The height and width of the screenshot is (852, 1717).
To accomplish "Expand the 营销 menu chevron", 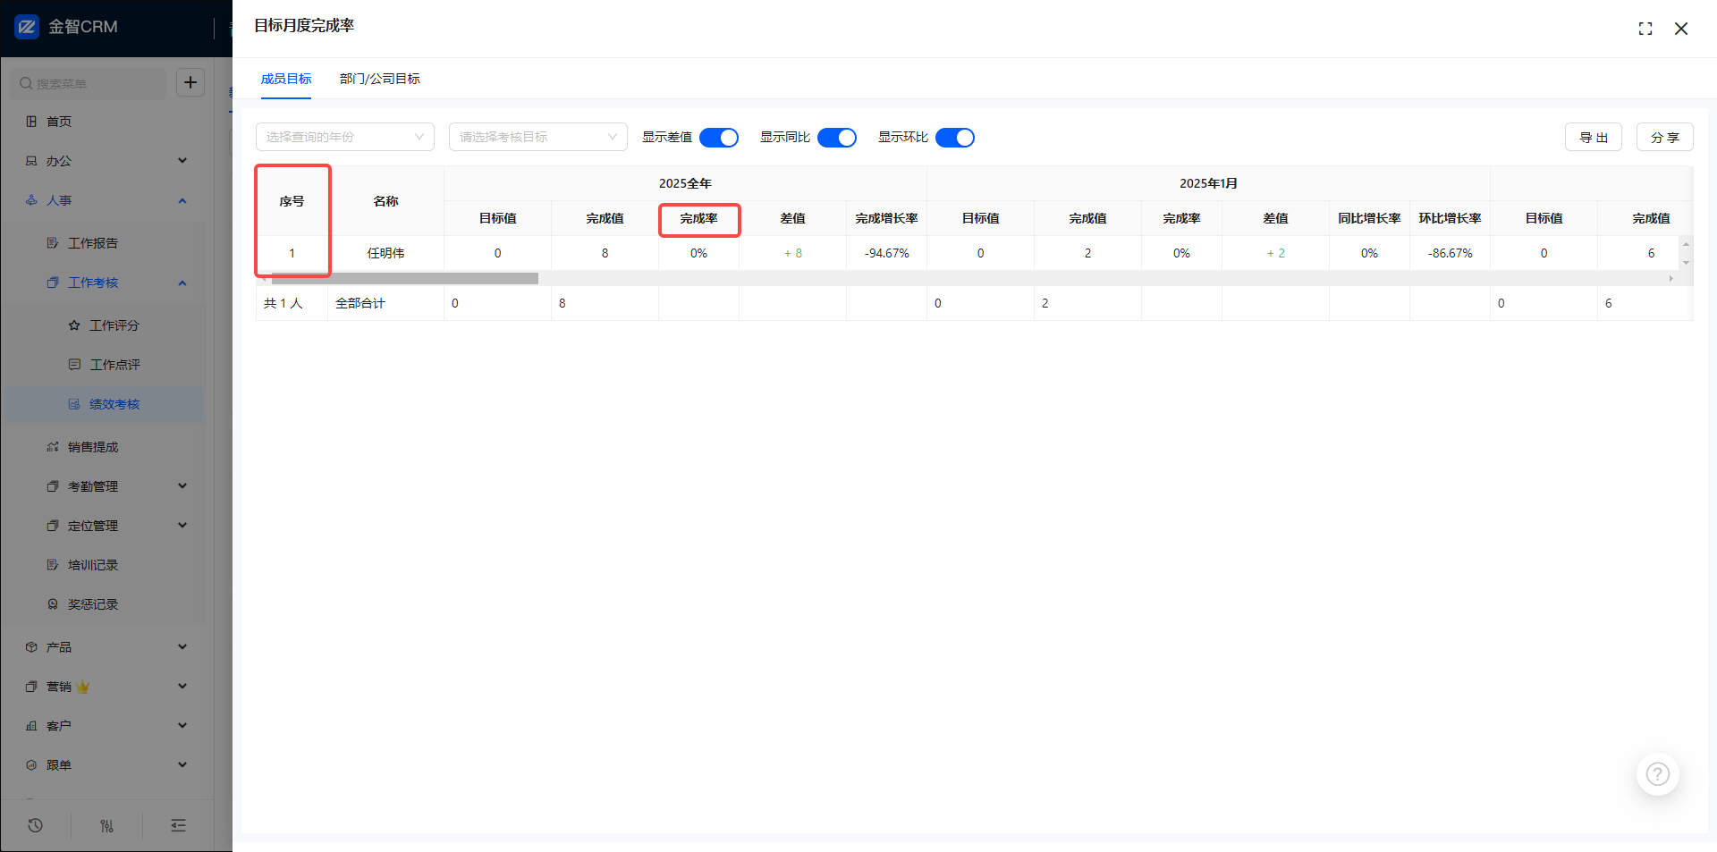I will (182, 687).
